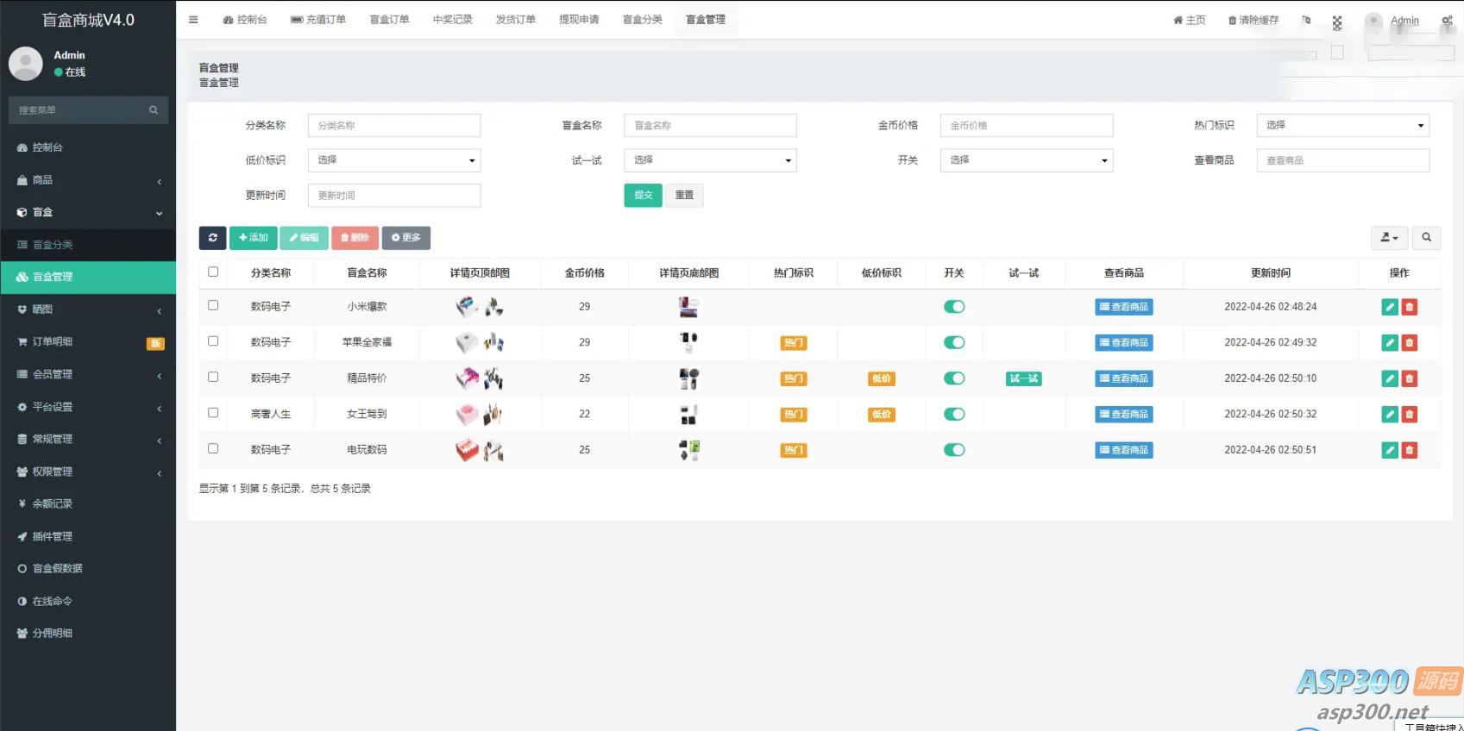
Task: Click the green edit icon for 小米爆款
Action: click(1389, 307)
